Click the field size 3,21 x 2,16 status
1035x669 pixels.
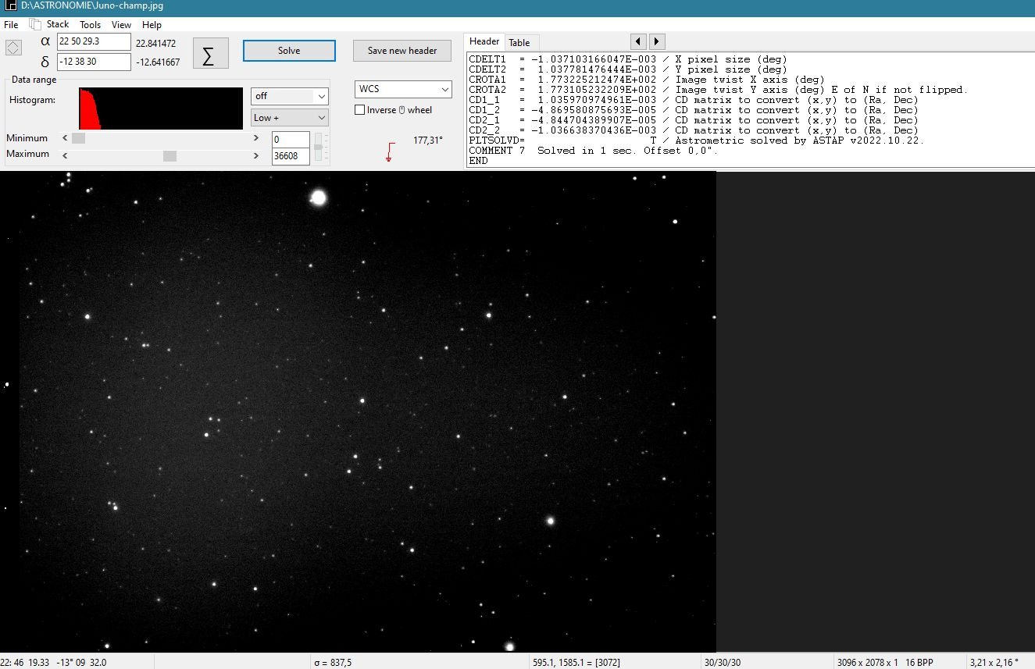[x=994, y=662]
